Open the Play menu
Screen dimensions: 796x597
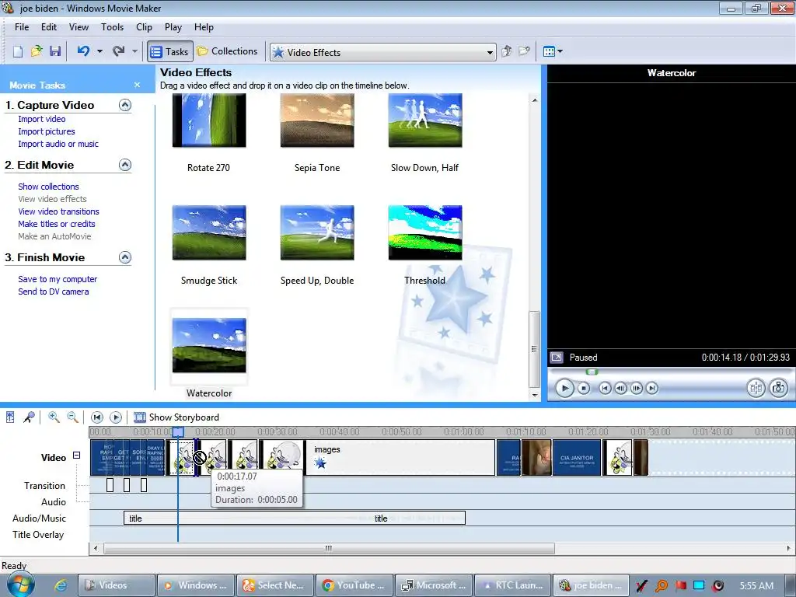pos(173,27)
